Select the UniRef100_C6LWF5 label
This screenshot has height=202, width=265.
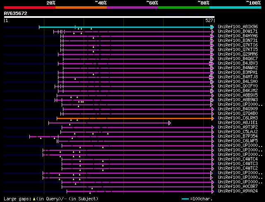point(238,141)
